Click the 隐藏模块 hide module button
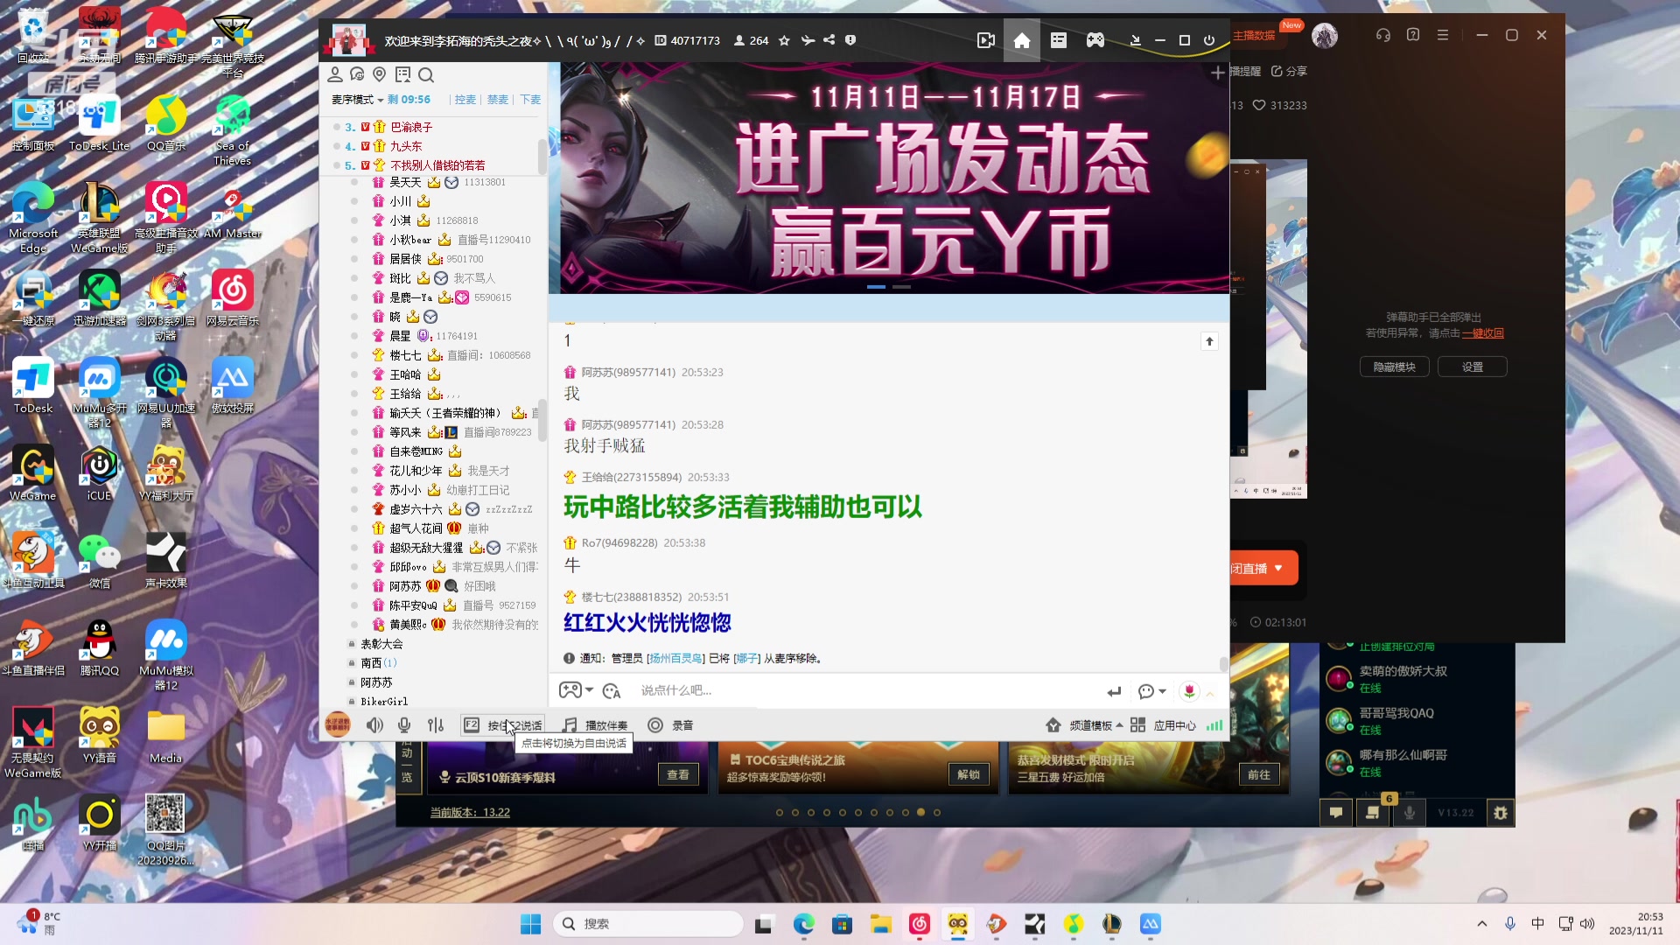 coord(1395,367)
